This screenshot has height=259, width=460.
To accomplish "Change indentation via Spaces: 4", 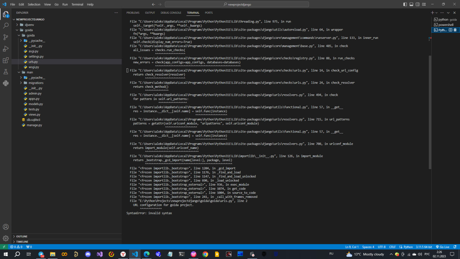I will tap(368, 247).
